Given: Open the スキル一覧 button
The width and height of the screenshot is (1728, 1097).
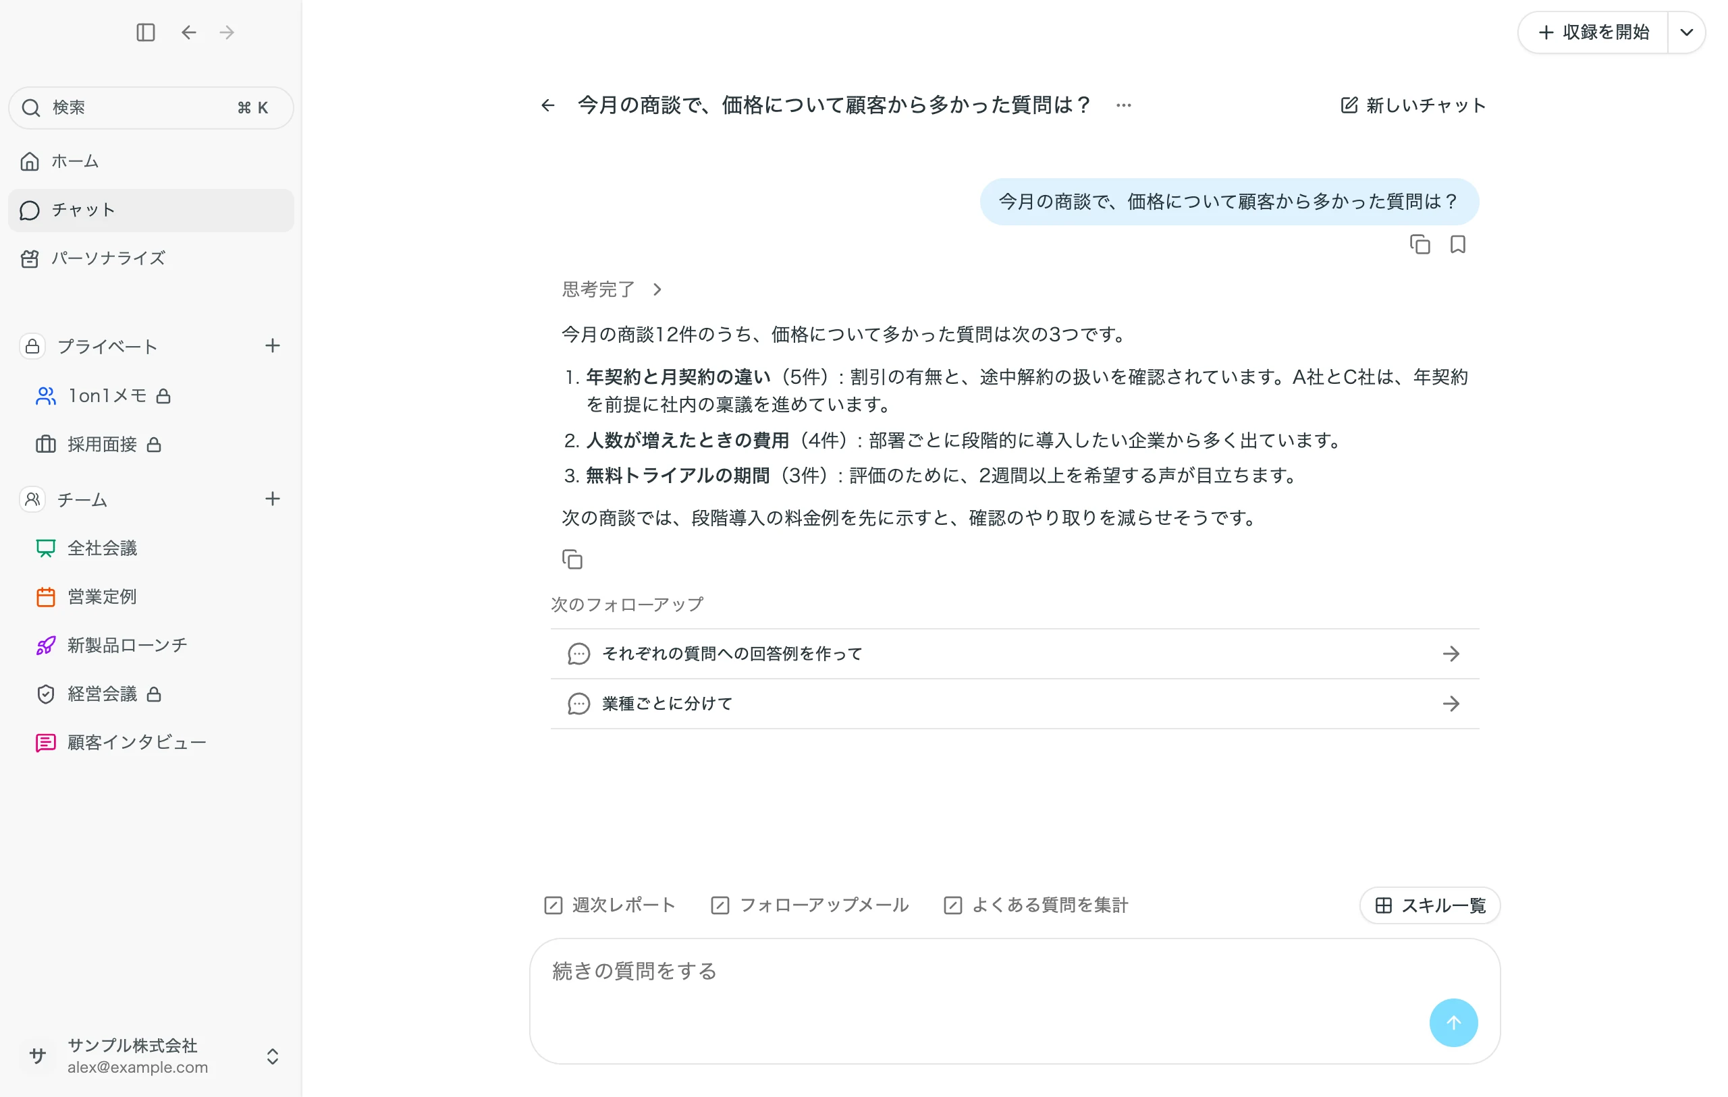Looking at the screenshot, I should (1430, 905).
